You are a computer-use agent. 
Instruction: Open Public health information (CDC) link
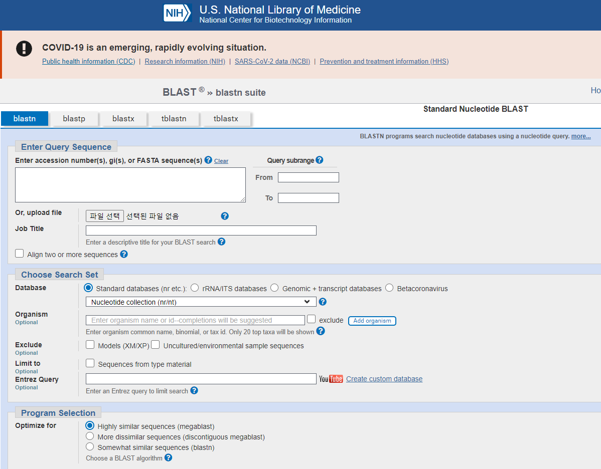pyautogui.click(x=88, y=61)
